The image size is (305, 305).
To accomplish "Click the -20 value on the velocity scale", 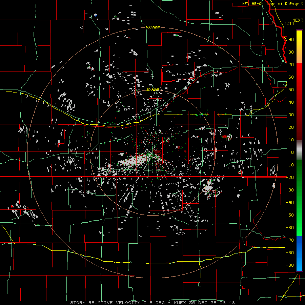I will click(x=290, y=178).
